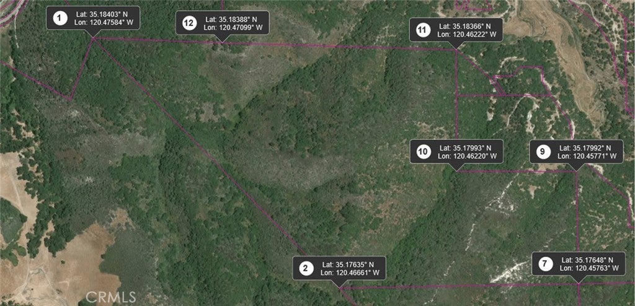
Task: Click boundary corner beneath marker 1 pointer
Action: 94,38
